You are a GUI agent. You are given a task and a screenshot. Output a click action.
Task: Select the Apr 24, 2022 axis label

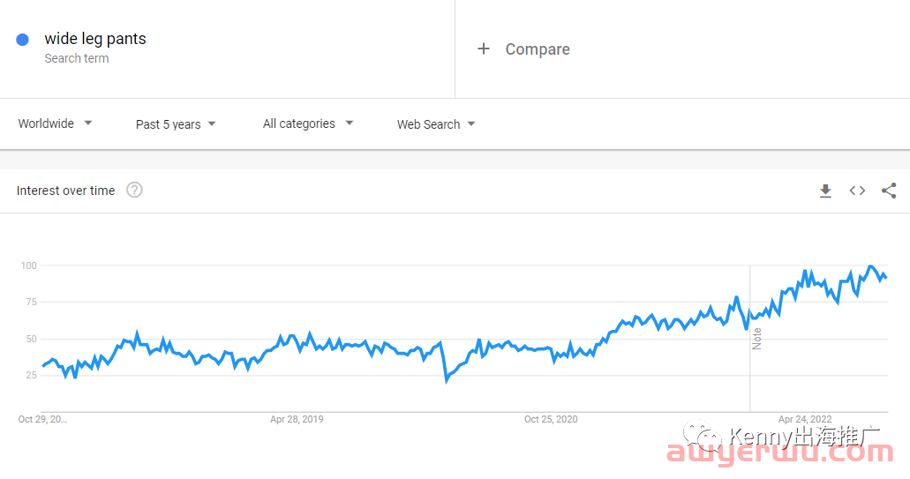[805, 419]
